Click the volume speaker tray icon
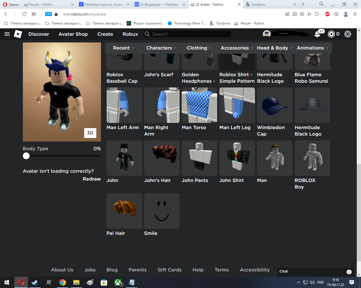 (x=312, y=282)
